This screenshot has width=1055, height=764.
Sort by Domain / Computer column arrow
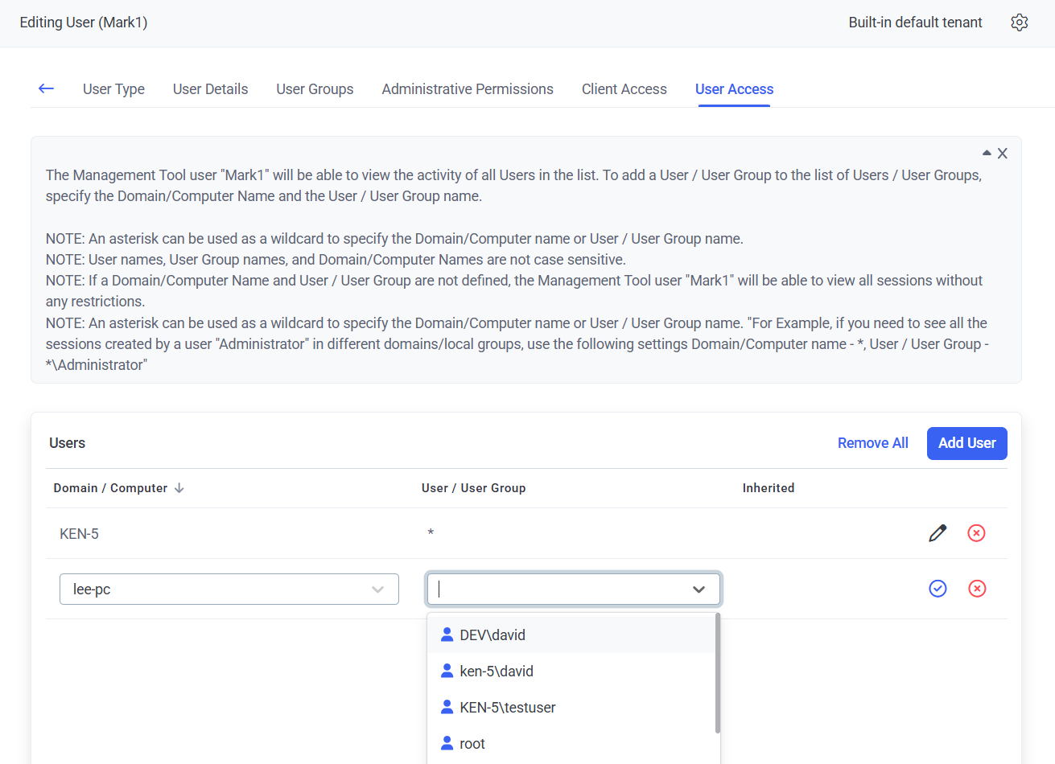click(179, 488)
